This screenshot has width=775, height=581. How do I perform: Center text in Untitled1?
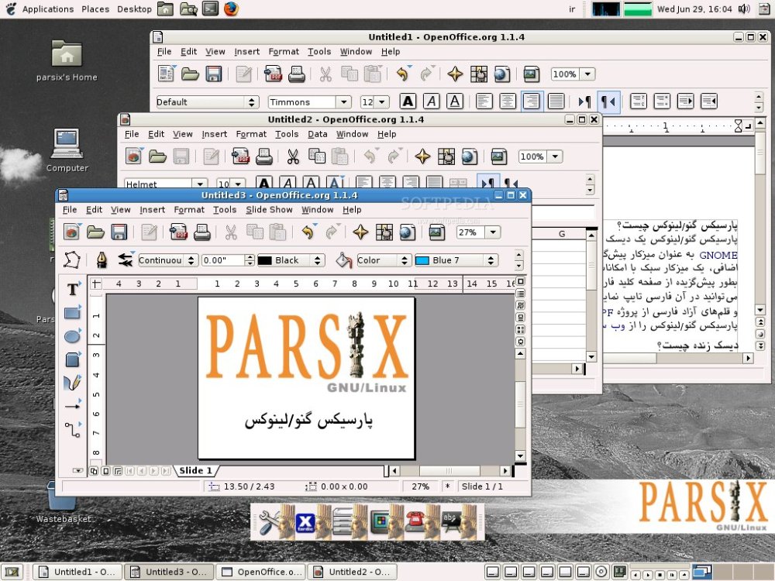click(x=508, y=101)
